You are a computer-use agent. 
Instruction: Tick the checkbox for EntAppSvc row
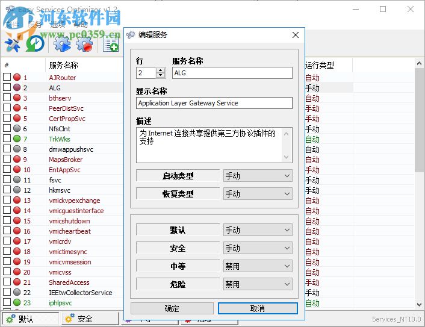click(7, 169)
